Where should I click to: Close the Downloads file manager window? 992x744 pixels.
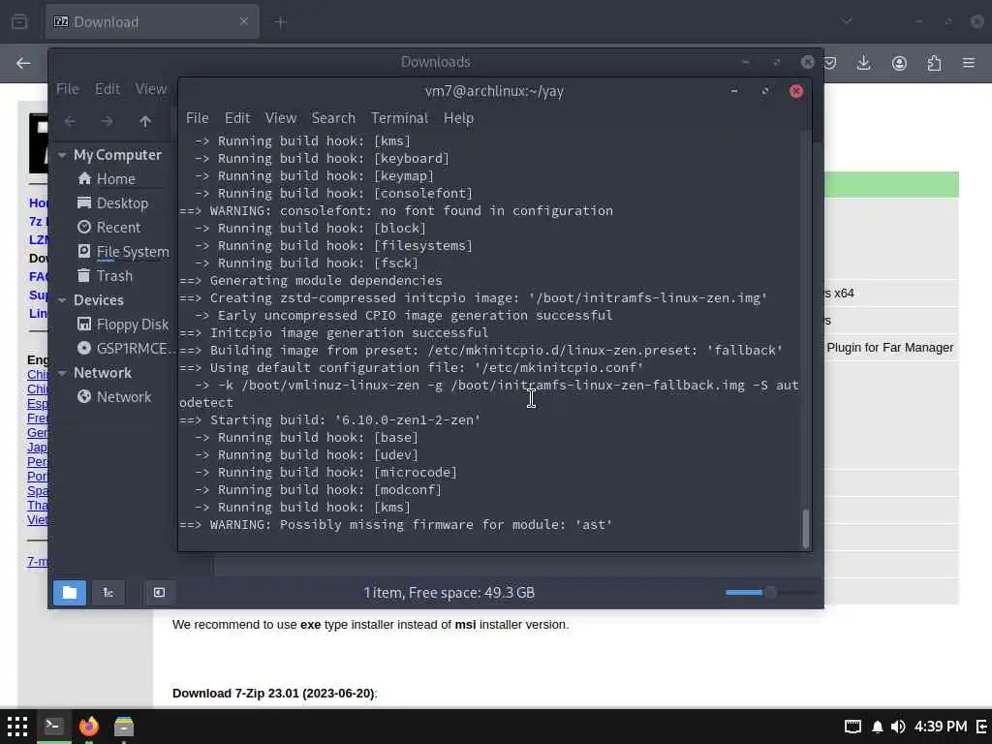click(807, 62)
